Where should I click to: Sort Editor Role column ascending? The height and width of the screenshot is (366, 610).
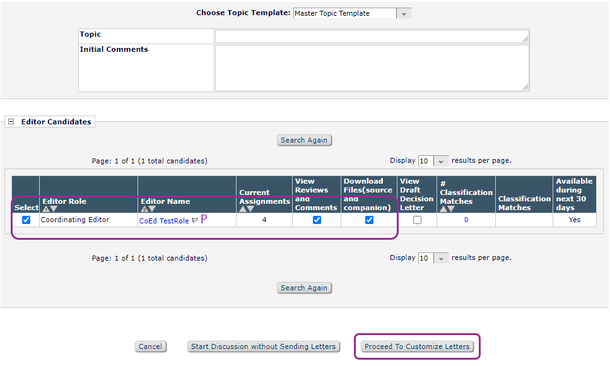(45, 209)
